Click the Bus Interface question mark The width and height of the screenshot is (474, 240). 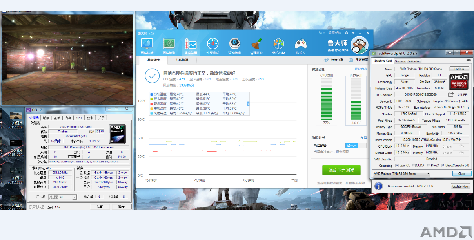468,107
